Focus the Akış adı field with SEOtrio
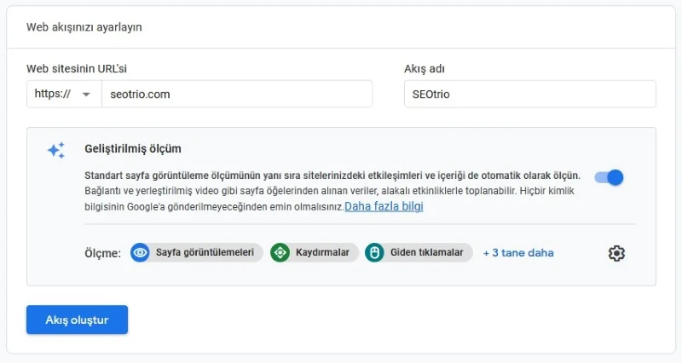The height and width of the screenshot is (363, 682). [529, 95]
